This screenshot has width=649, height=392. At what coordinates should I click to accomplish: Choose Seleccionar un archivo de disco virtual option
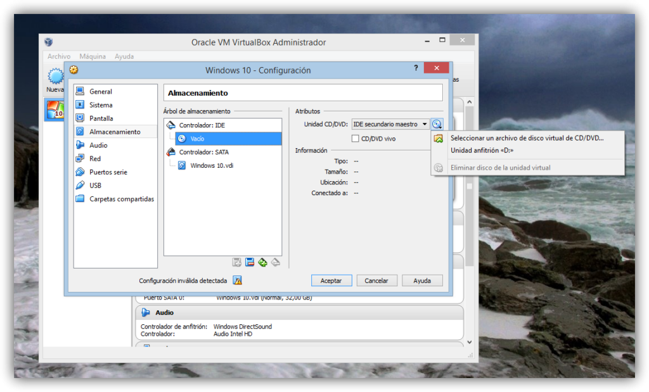(526, 138)
